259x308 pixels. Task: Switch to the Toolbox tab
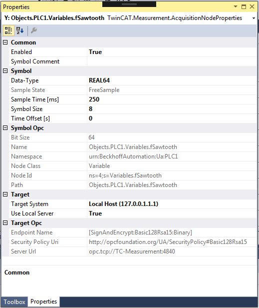14,301
